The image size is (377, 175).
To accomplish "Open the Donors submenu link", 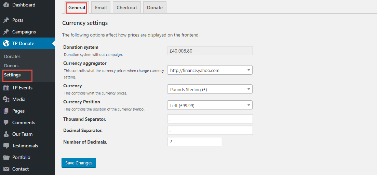I will [11, 65].
